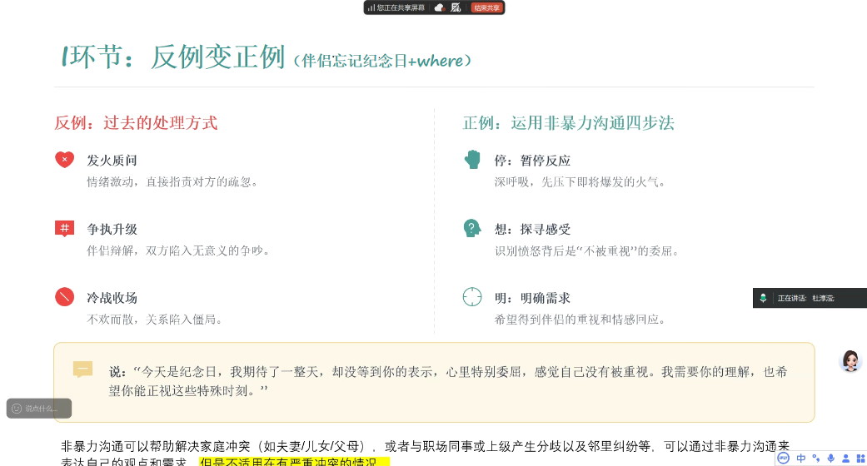Screen dimensions: 867x466
Task: Click the yellow highlighted text at bottom
Action: 293,462
